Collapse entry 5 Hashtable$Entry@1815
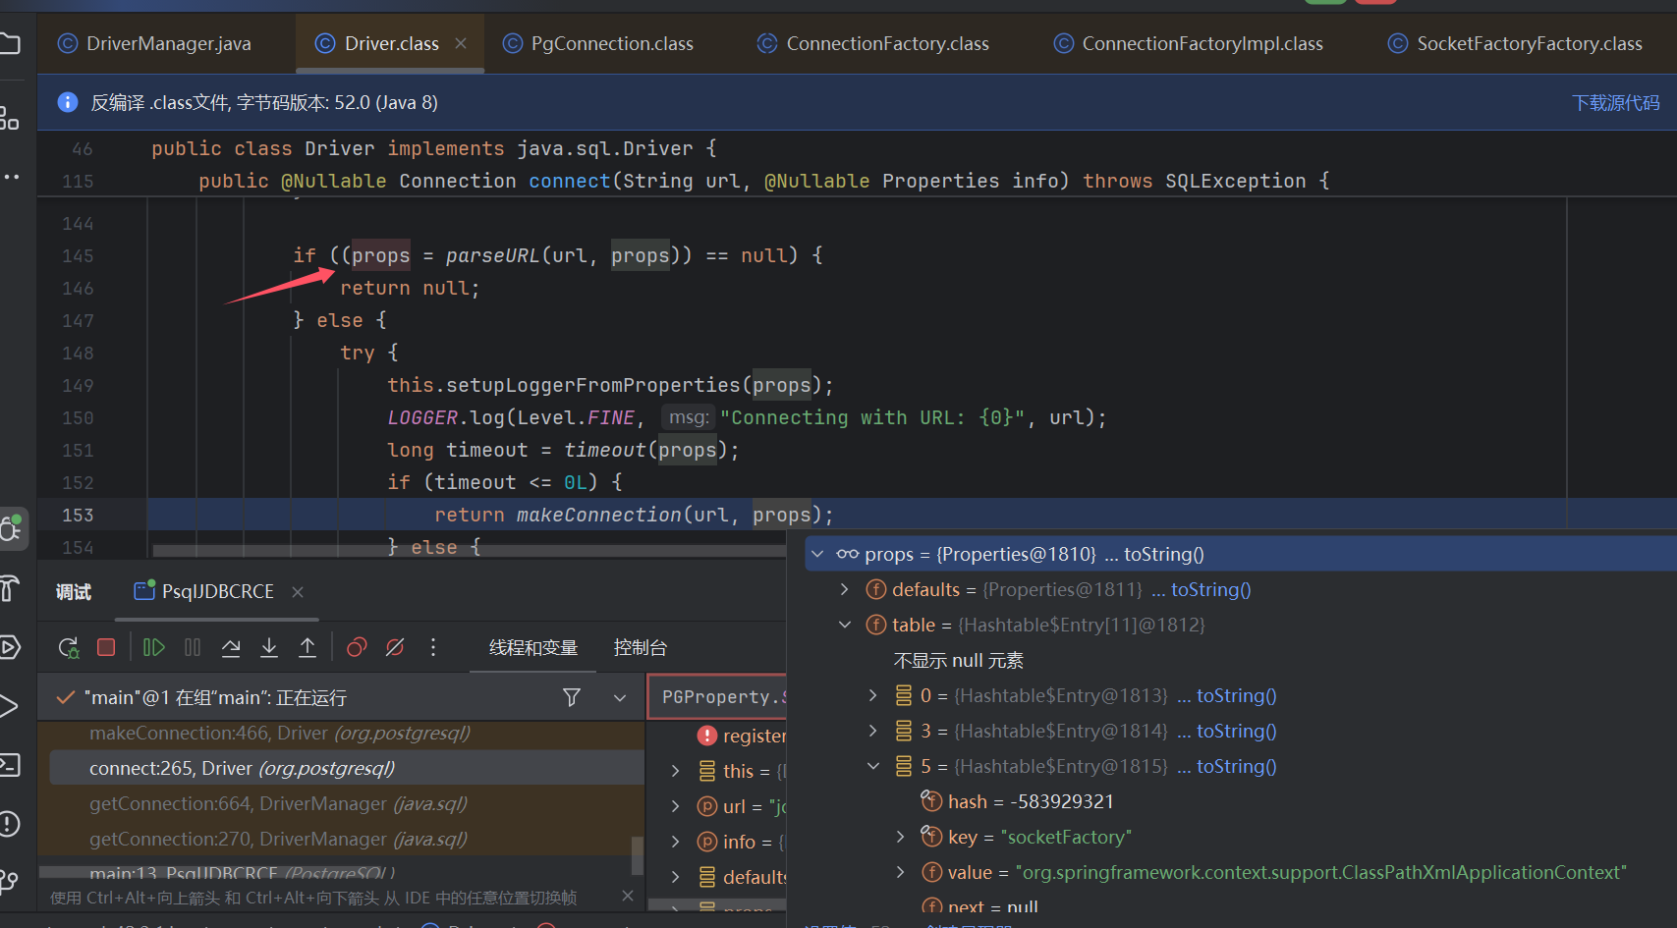Screen dimensions: 1677x928 [872, 766]
